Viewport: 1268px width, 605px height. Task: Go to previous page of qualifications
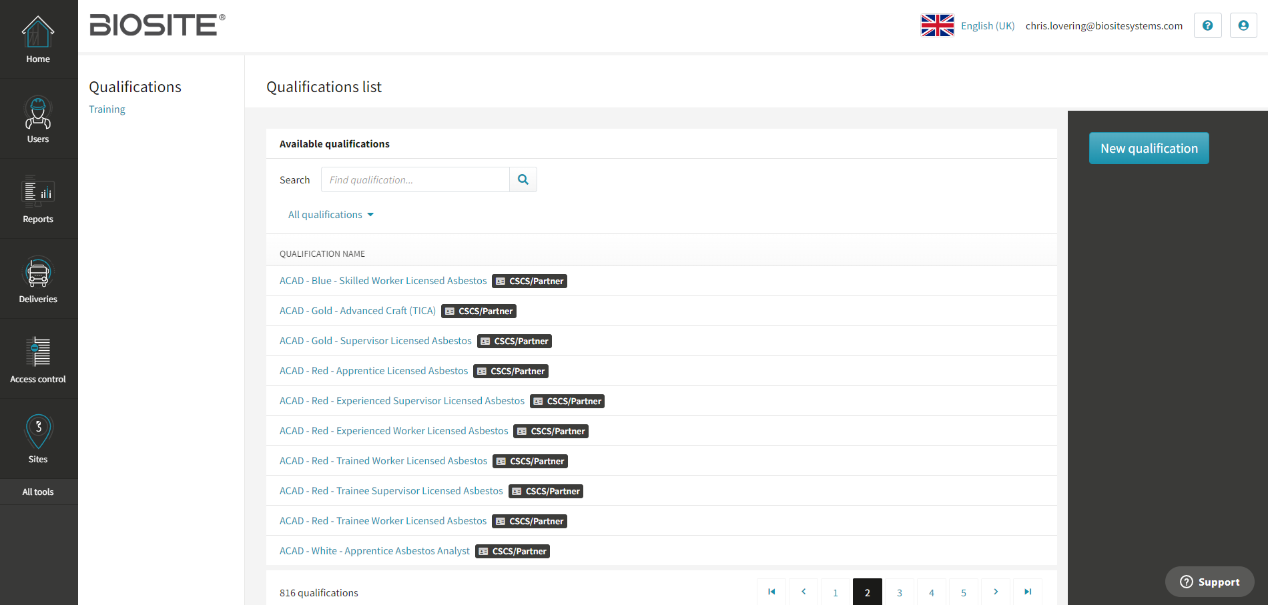point(804,592)
